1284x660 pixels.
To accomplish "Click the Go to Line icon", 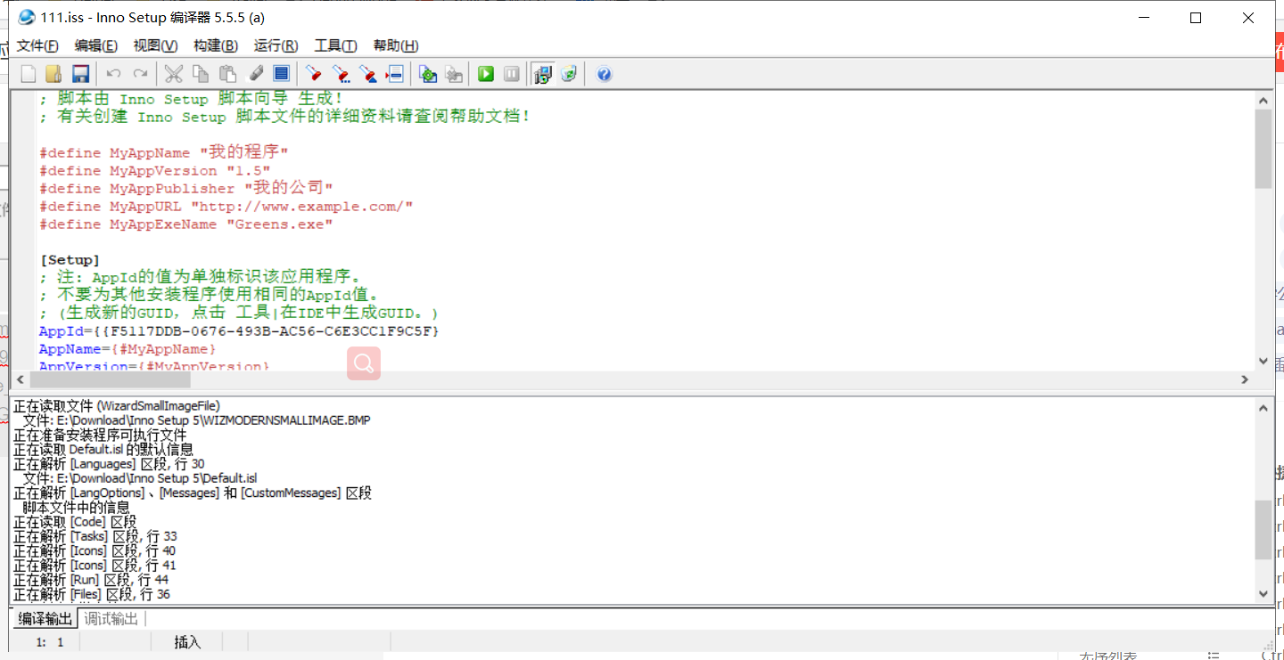I will [394, 74].
